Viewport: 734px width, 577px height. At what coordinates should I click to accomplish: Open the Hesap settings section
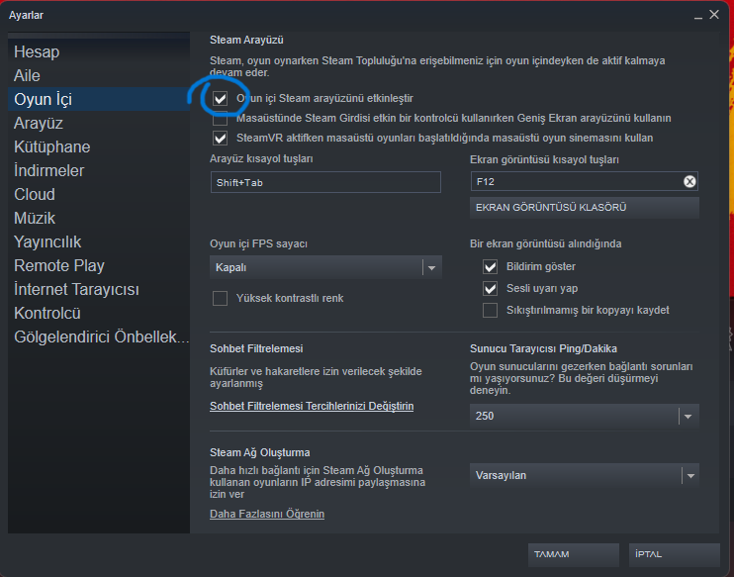(99, 51)
